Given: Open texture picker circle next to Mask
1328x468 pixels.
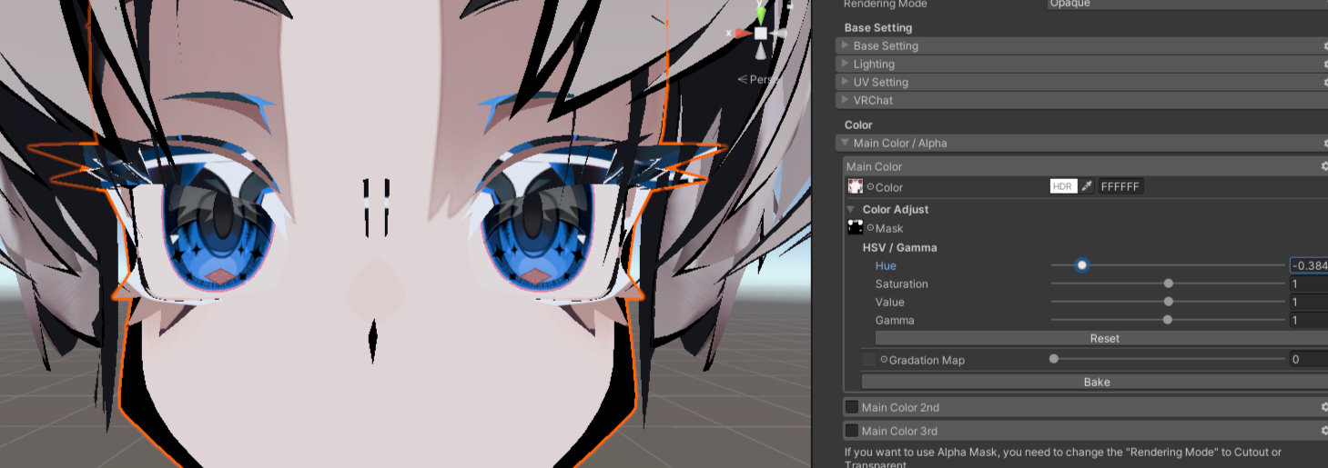Looking at the screenshot, I should 870,228.
